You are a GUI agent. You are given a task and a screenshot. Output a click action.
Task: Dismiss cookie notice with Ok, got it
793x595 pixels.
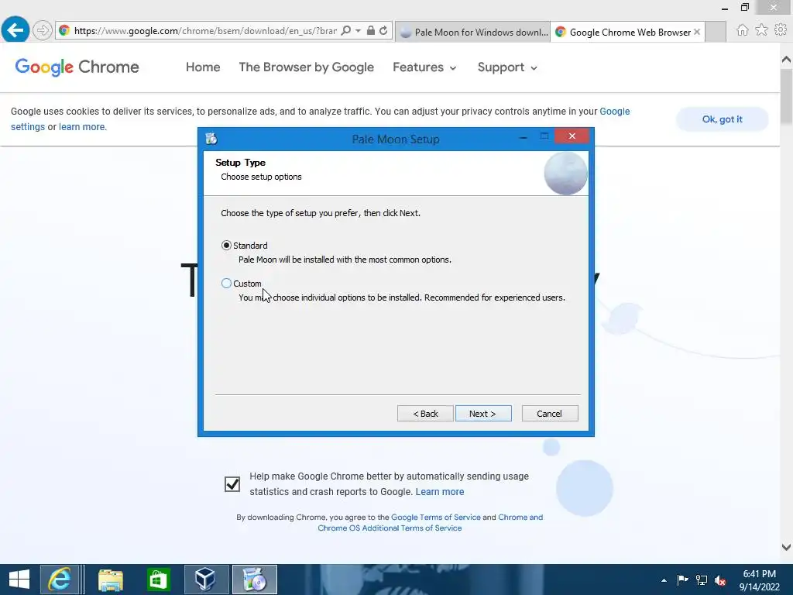click(723, 119)
